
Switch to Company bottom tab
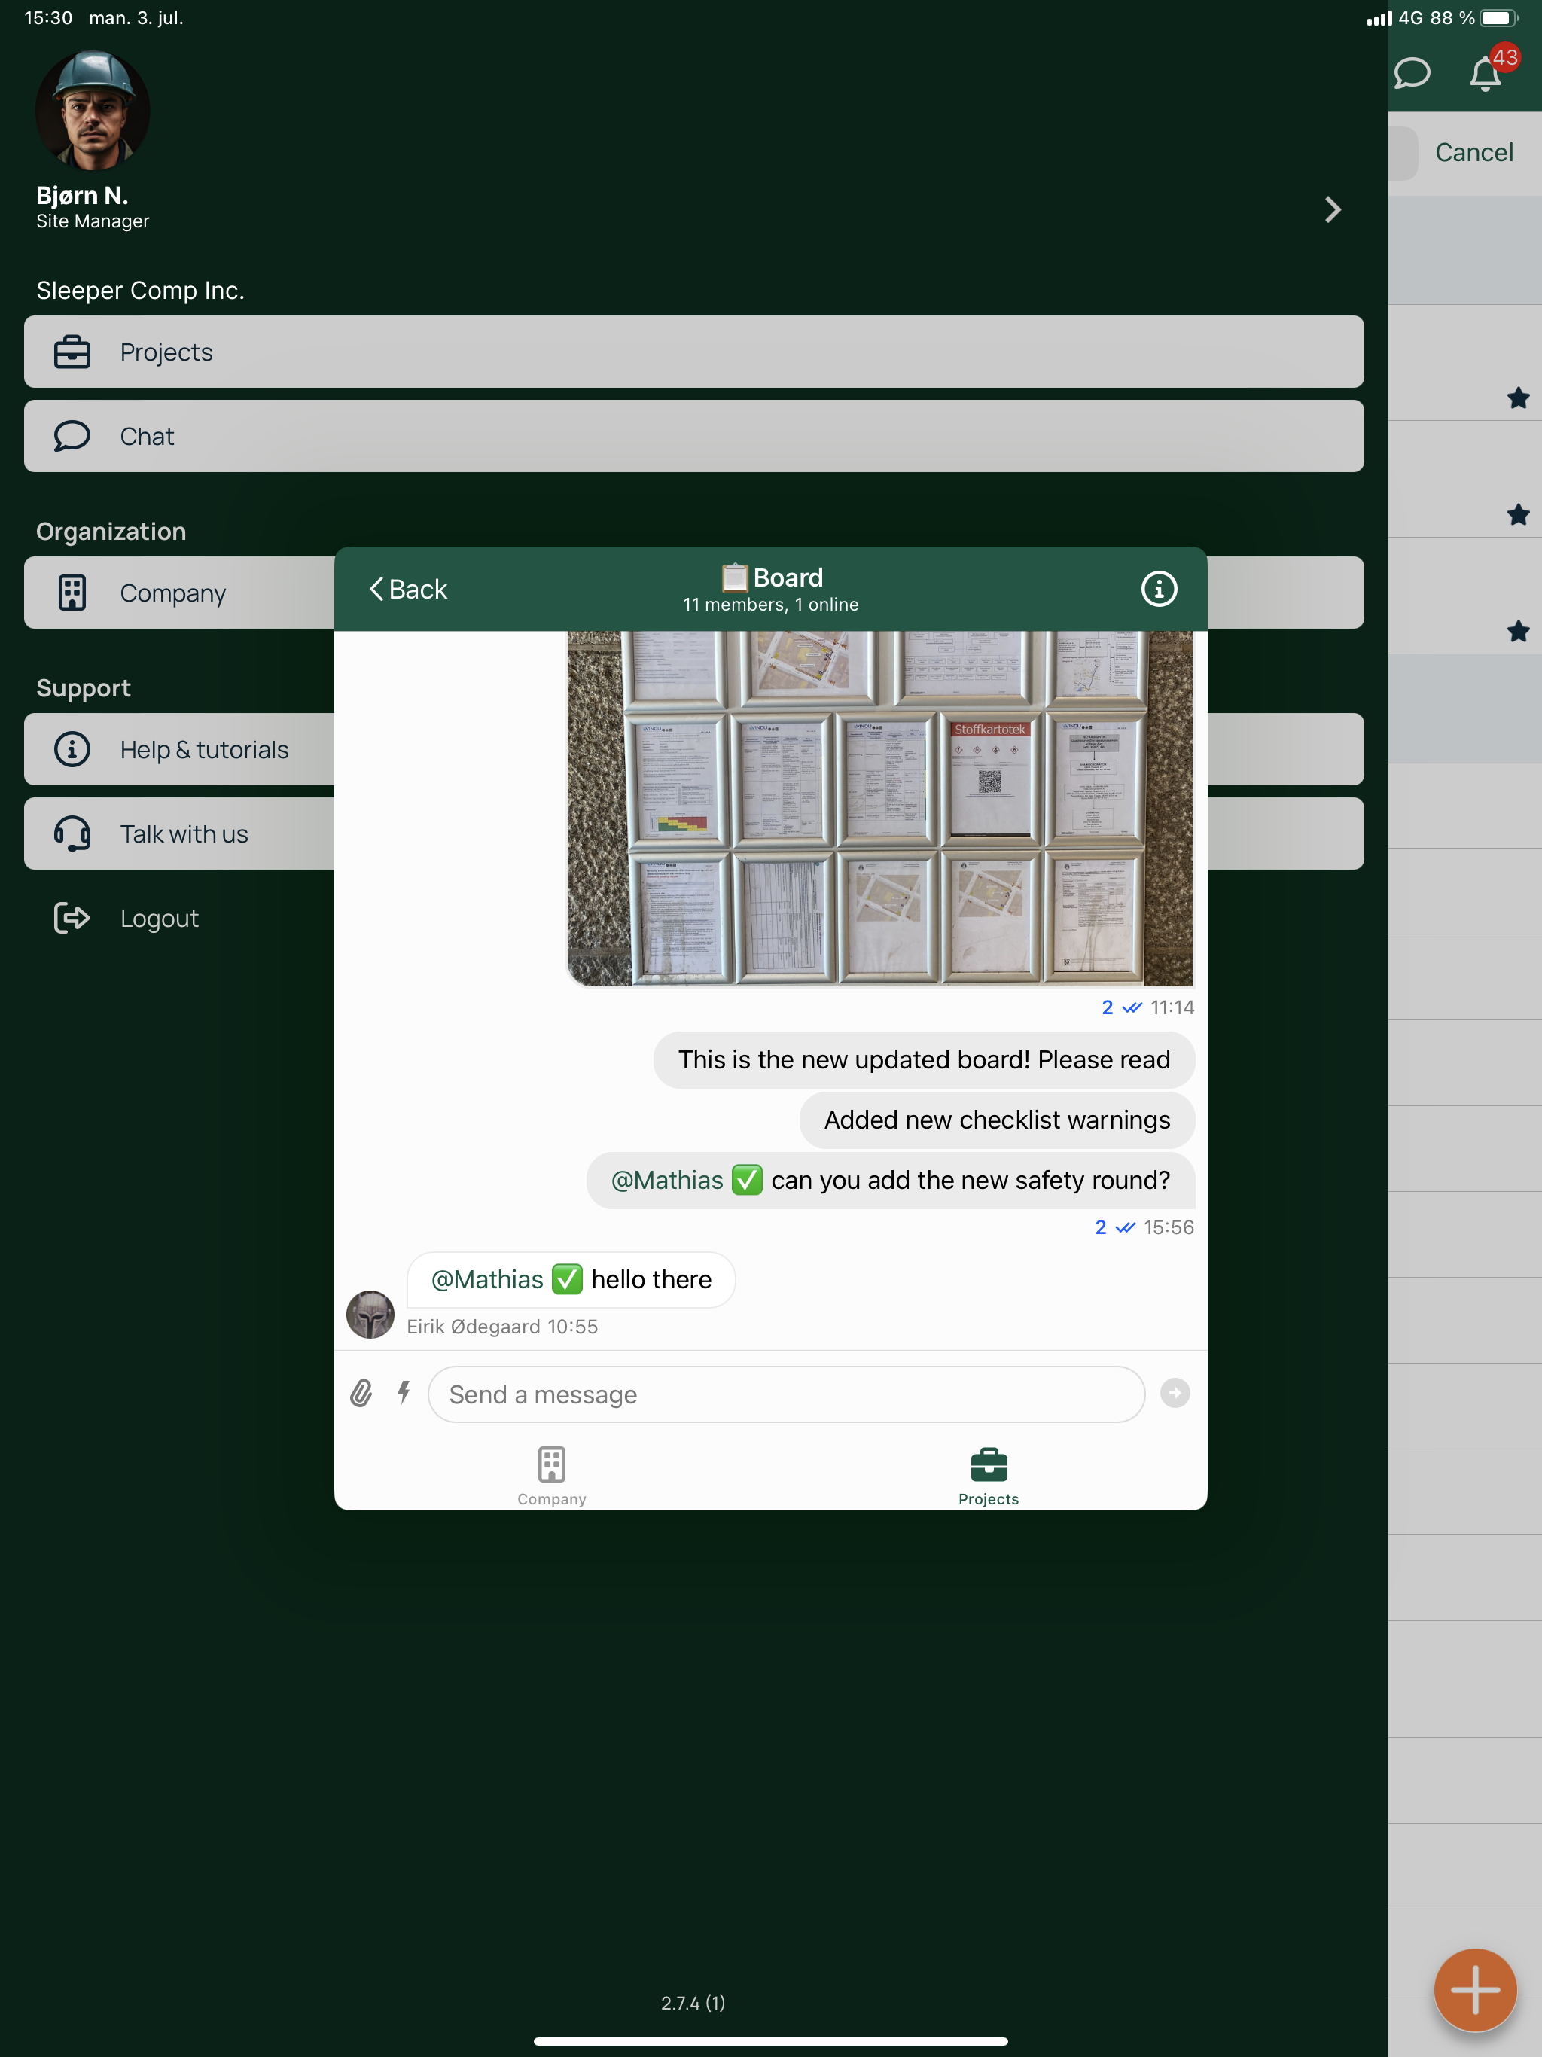coord(551,1476)
